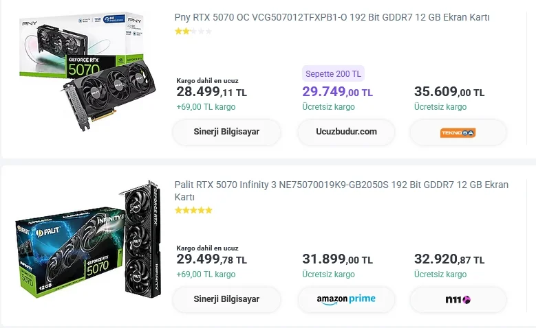Image resolution: width=536 pixels, height=328 pixels.
Task: Click the Sepette 200 TL discount badge
Action: pos(333,73)
